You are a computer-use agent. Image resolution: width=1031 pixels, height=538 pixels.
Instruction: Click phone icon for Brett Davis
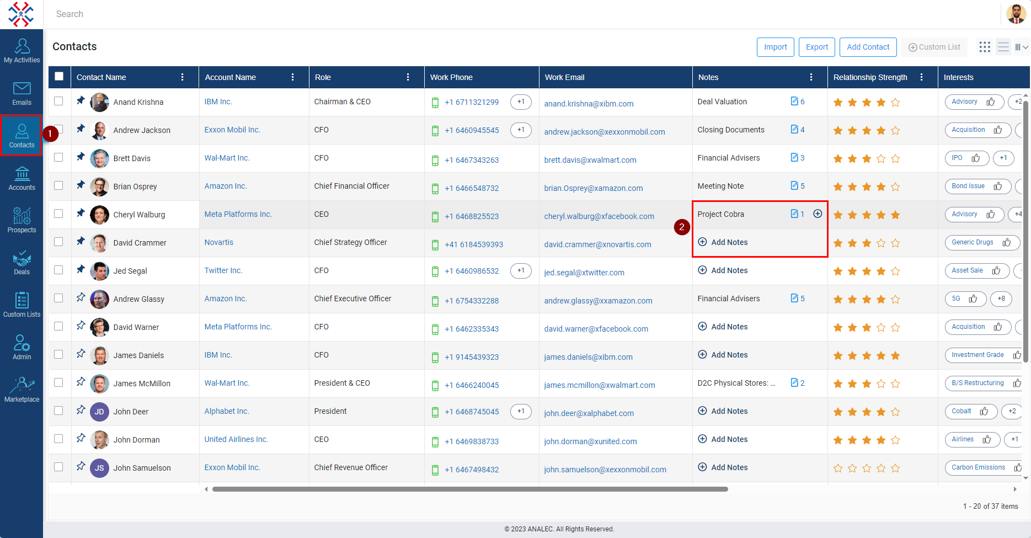click(x=435, y=160)
